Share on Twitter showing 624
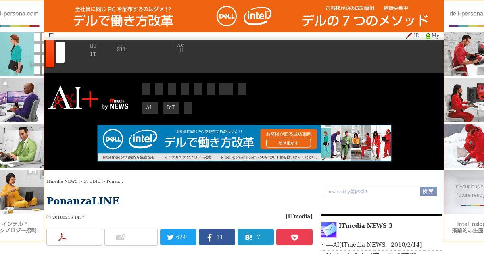 pos(178,237)
